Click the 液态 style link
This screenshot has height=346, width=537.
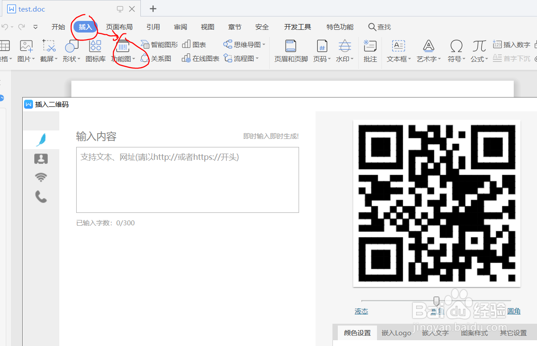(361, 311)
